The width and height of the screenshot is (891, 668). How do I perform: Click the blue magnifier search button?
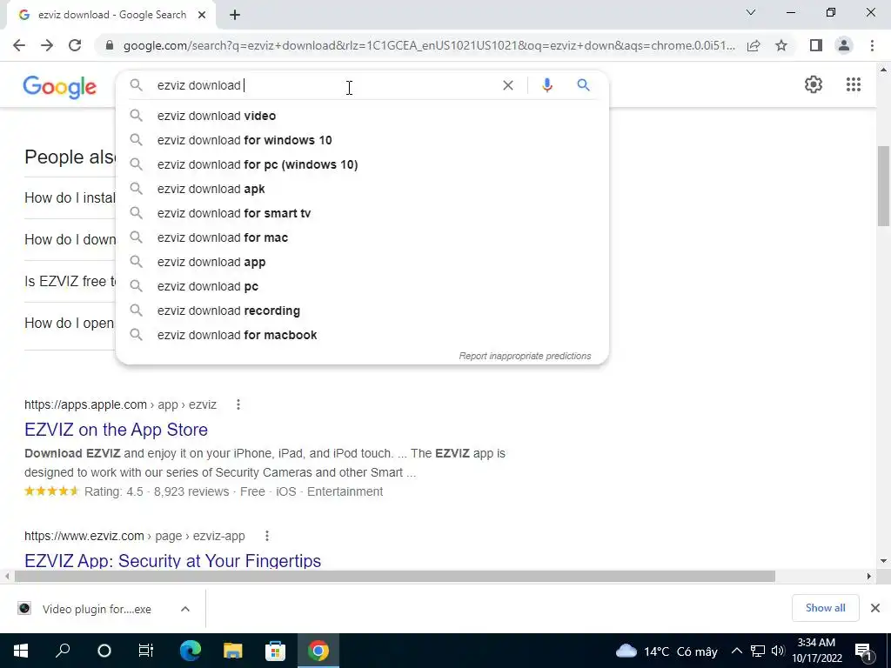[x=583, y=85]
